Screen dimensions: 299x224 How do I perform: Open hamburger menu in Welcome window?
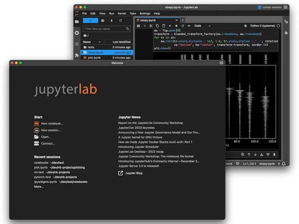221,63
